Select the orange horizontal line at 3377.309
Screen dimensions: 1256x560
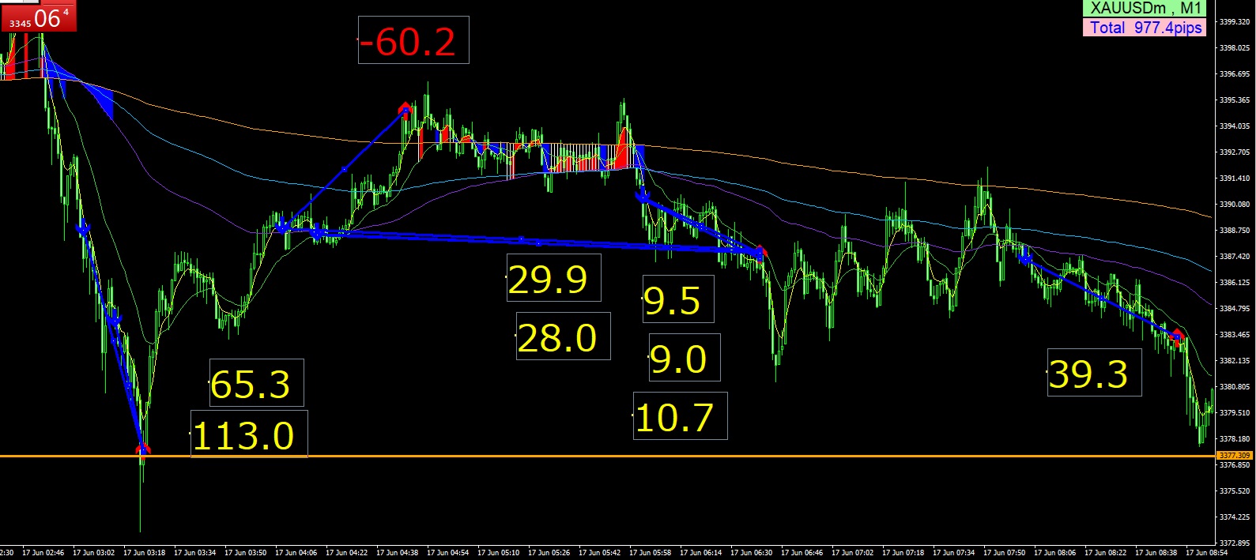click(x=607, y=457)
